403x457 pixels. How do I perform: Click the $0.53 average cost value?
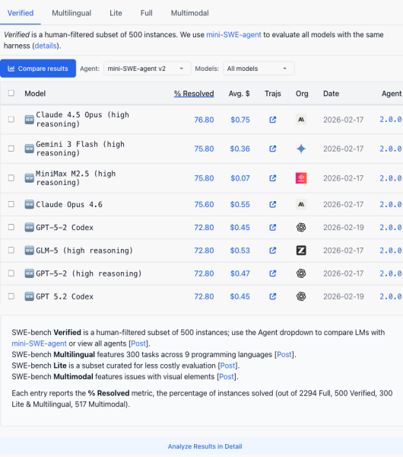[240, 251]
